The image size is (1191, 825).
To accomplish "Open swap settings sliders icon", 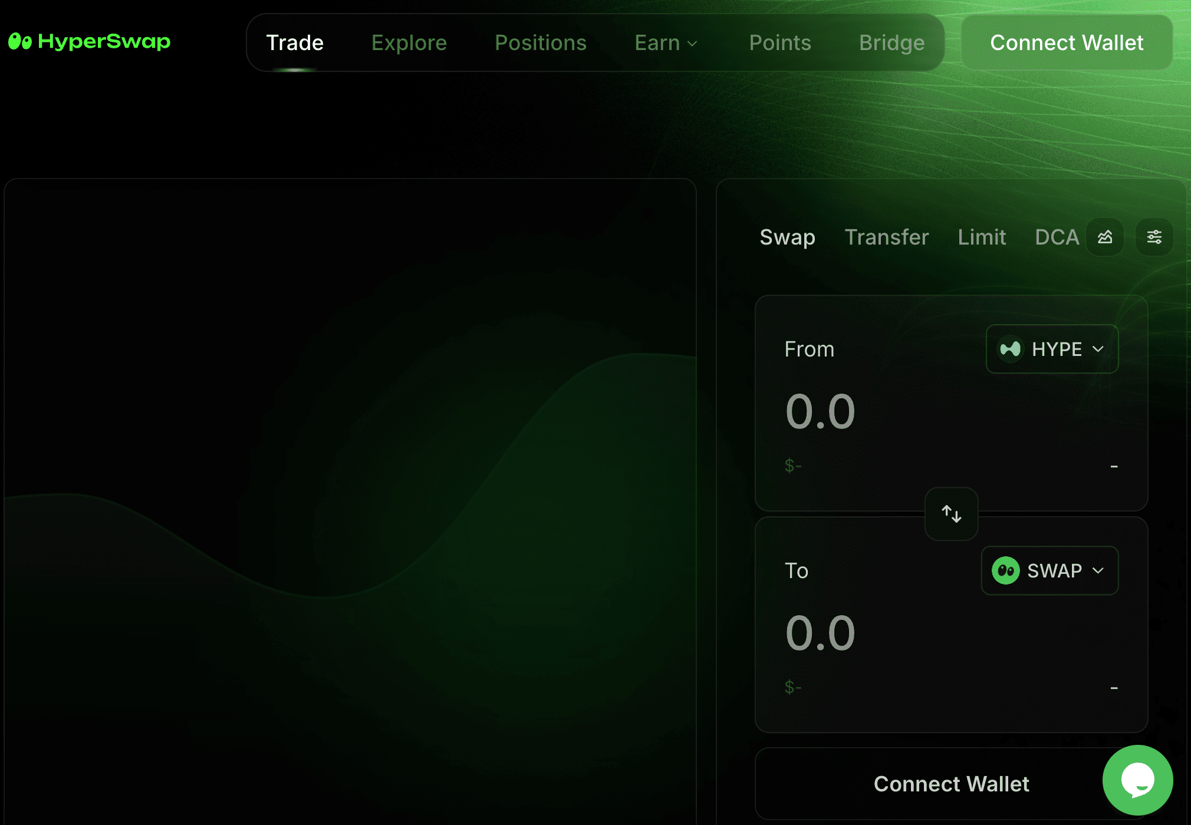I will [1154, 237].
